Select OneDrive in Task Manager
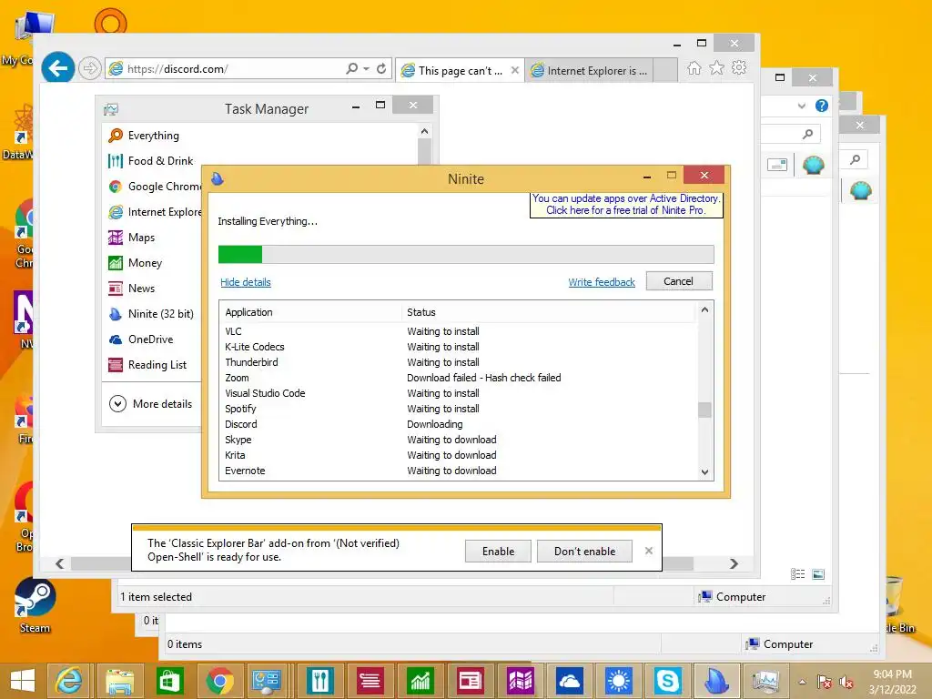Image resolution: width=932 pixels, height=699 pixels. (150, 339)
